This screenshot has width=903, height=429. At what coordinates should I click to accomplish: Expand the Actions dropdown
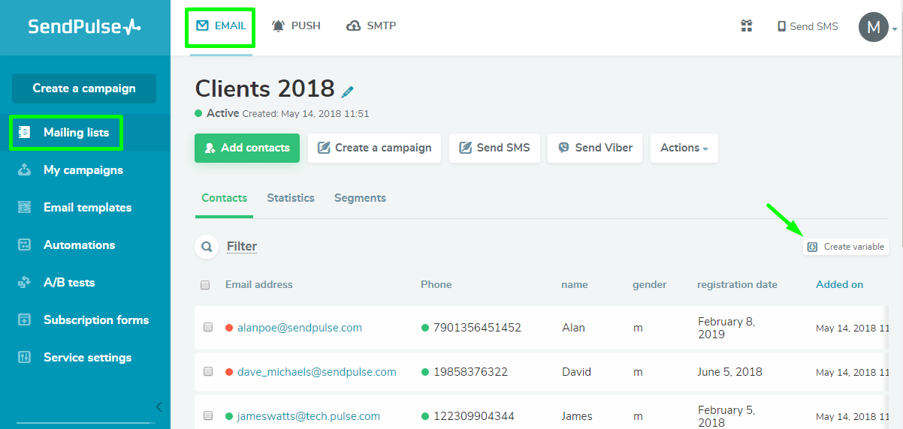coord(684,148)
